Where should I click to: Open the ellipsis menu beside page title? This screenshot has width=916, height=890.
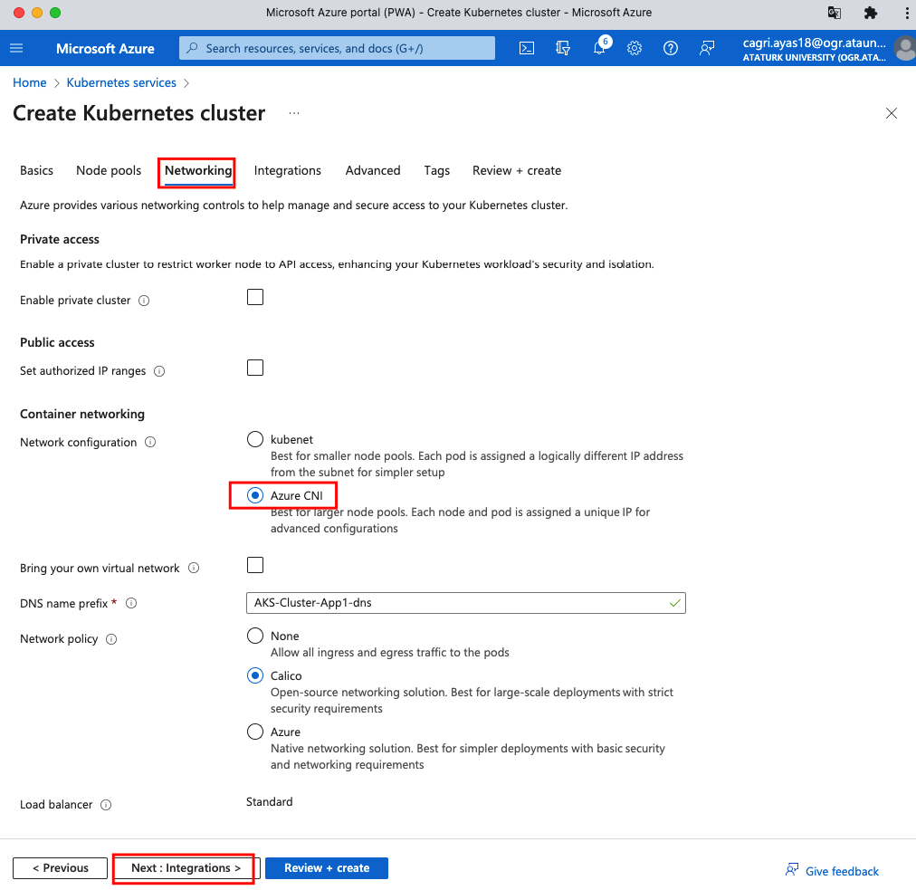click(293, 113)
